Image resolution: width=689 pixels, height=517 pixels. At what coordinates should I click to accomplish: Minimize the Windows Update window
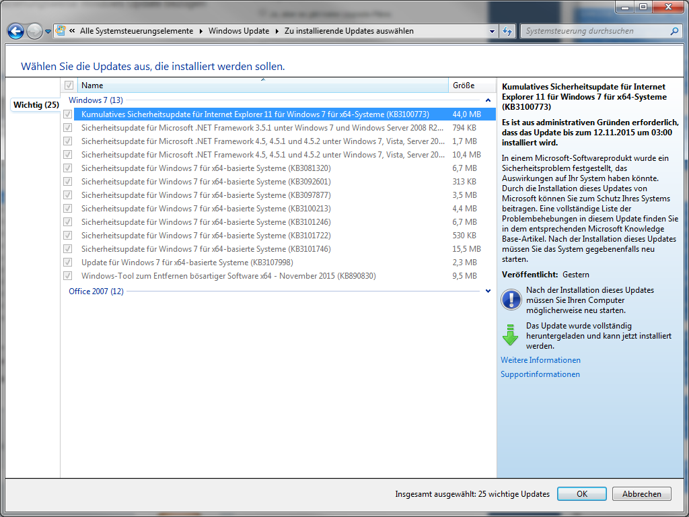click(624, 7)
